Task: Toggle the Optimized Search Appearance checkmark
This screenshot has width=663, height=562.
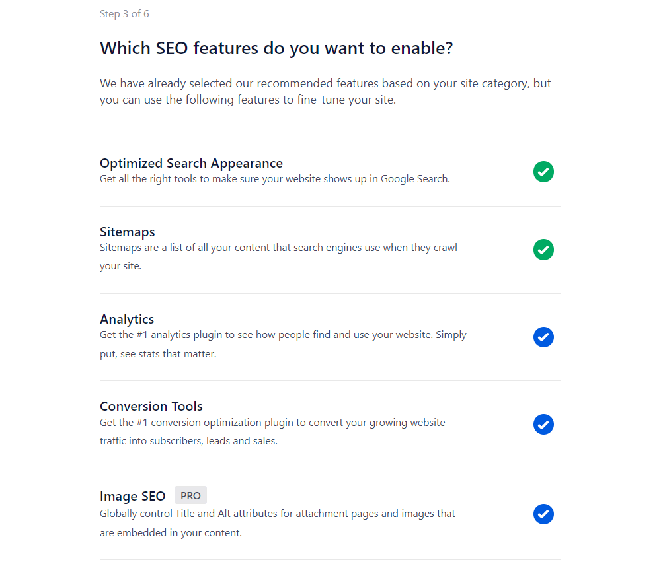Action: tap(543, 172)
